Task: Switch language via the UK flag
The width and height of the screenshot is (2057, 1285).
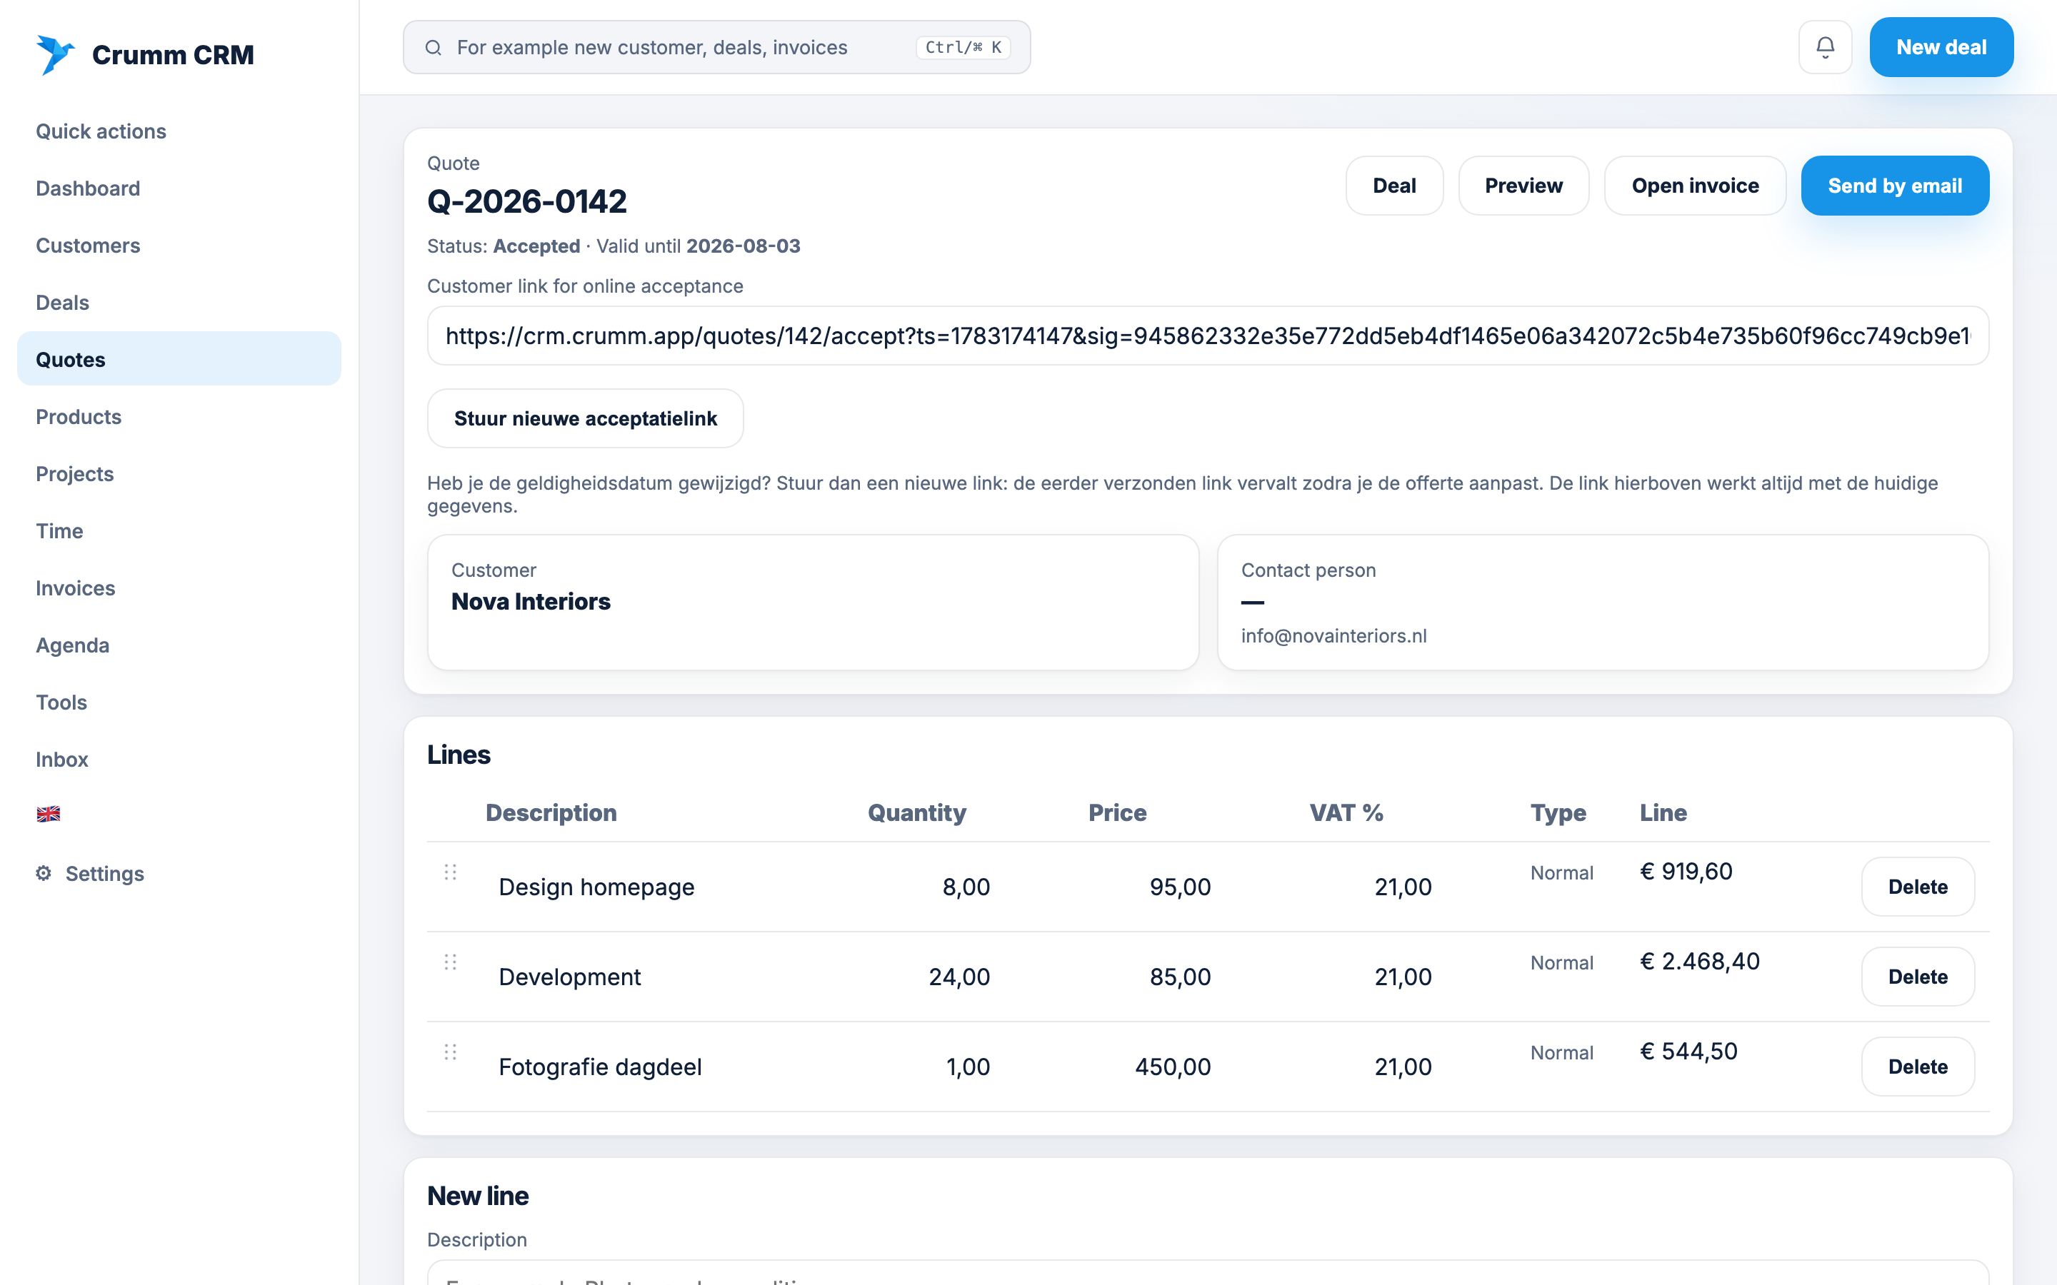Action: (49, 813)
